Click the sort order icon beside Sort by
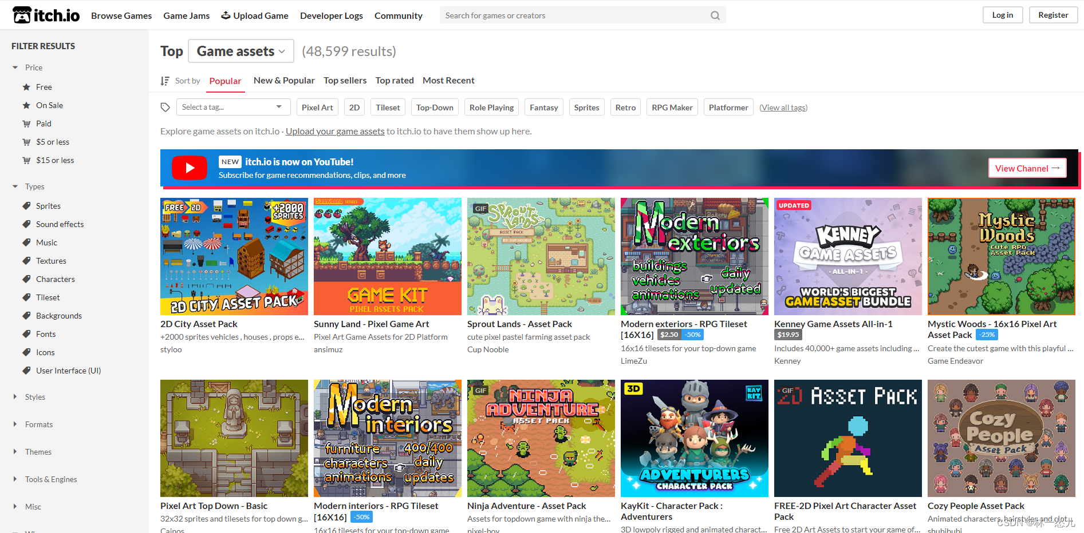The height and width of the screenshot is (533, 1084). click(165, 81)
